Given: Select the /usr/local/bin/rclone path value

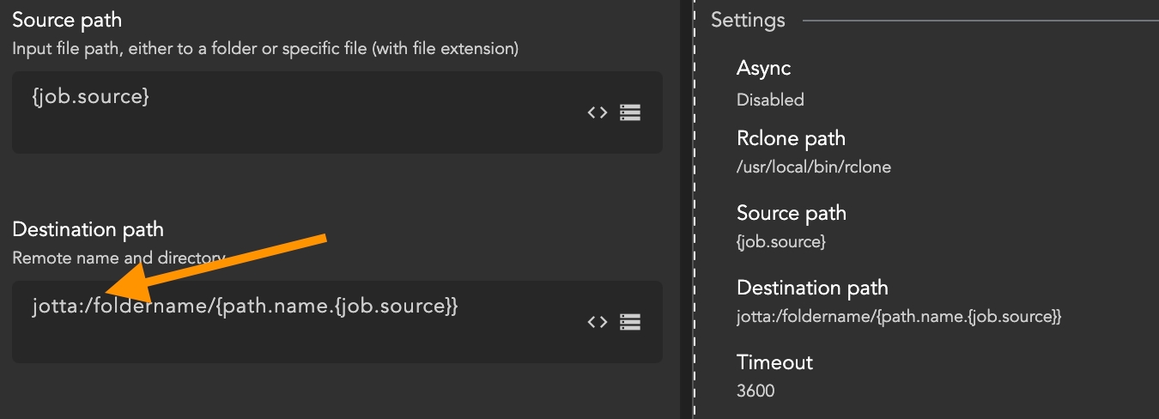Looking at the screenshot, I should (x=813, y=167).
